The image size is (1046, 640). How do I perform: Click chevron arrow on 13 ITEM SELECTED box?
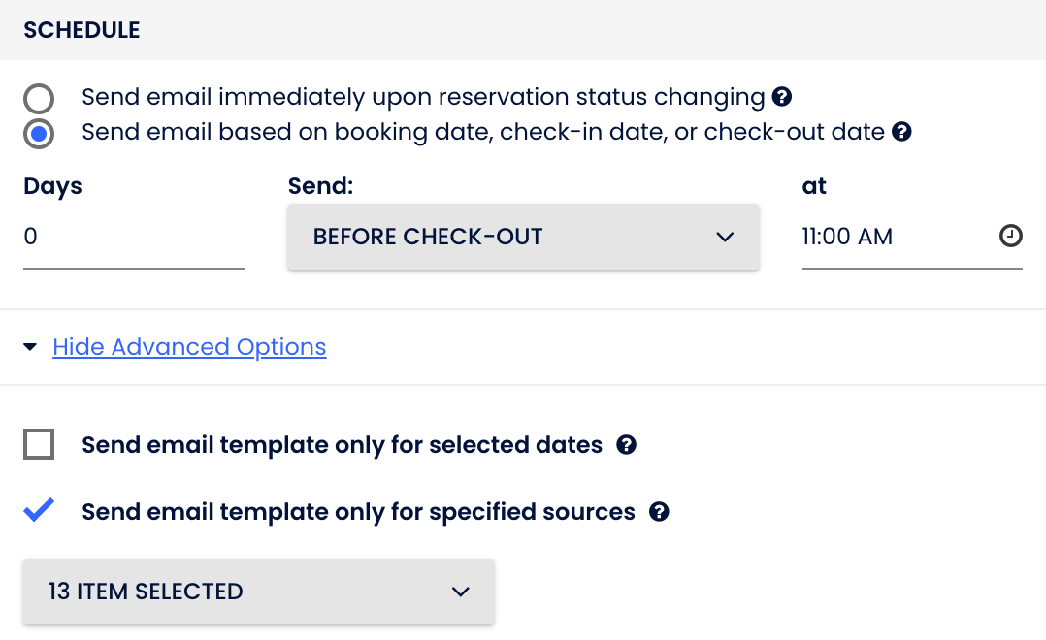[x=461, y=592]
